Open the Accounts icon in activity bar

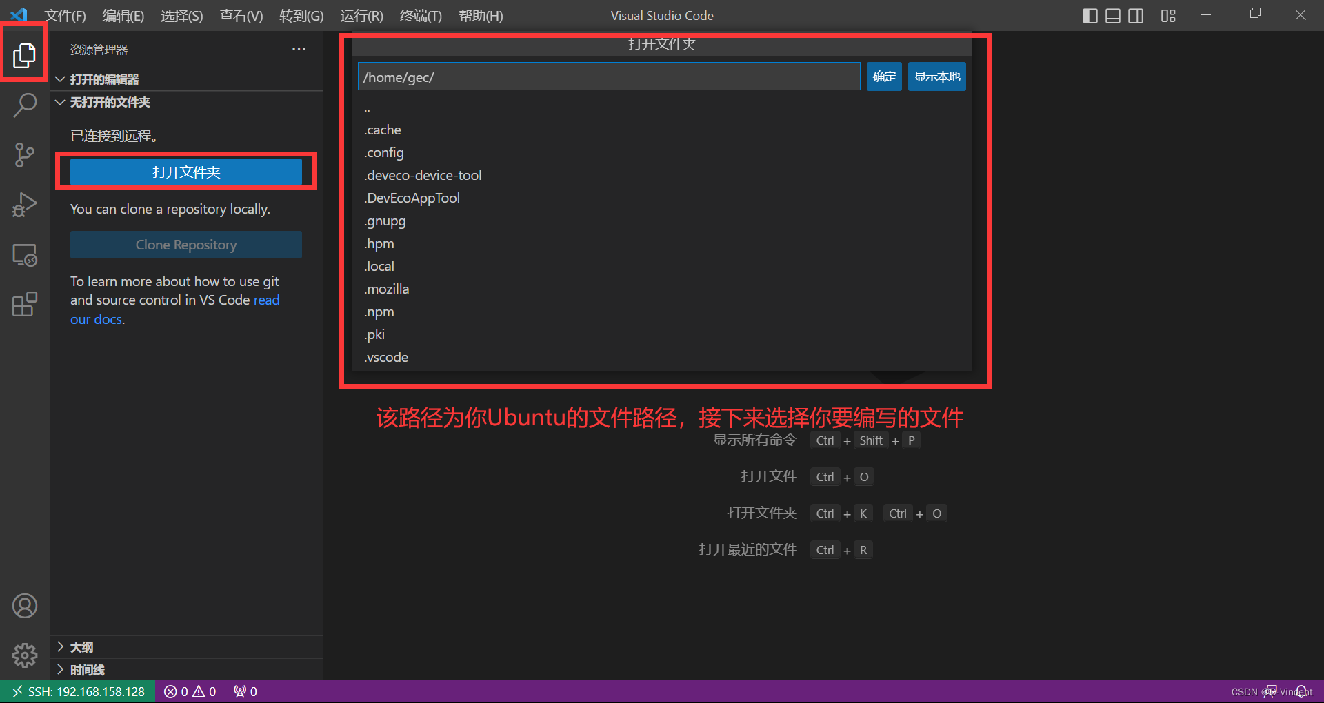24,606
